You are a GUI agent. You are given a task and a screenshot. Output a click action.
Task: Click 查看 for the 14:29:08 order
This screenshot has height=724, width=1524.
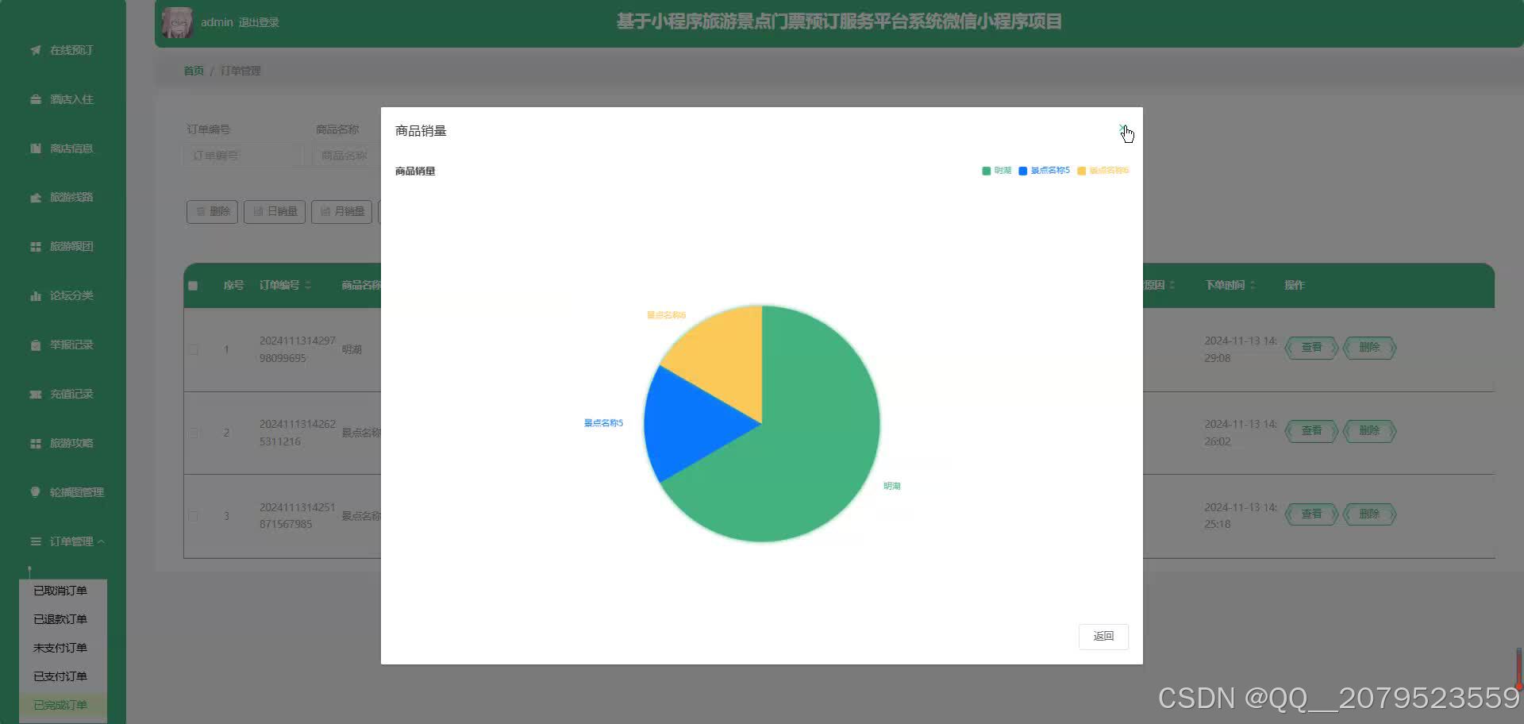[1311, 348]
